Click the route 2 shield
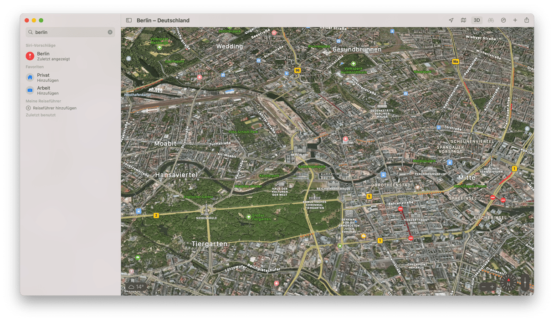The image size is (554, 322). coord(156,215)
